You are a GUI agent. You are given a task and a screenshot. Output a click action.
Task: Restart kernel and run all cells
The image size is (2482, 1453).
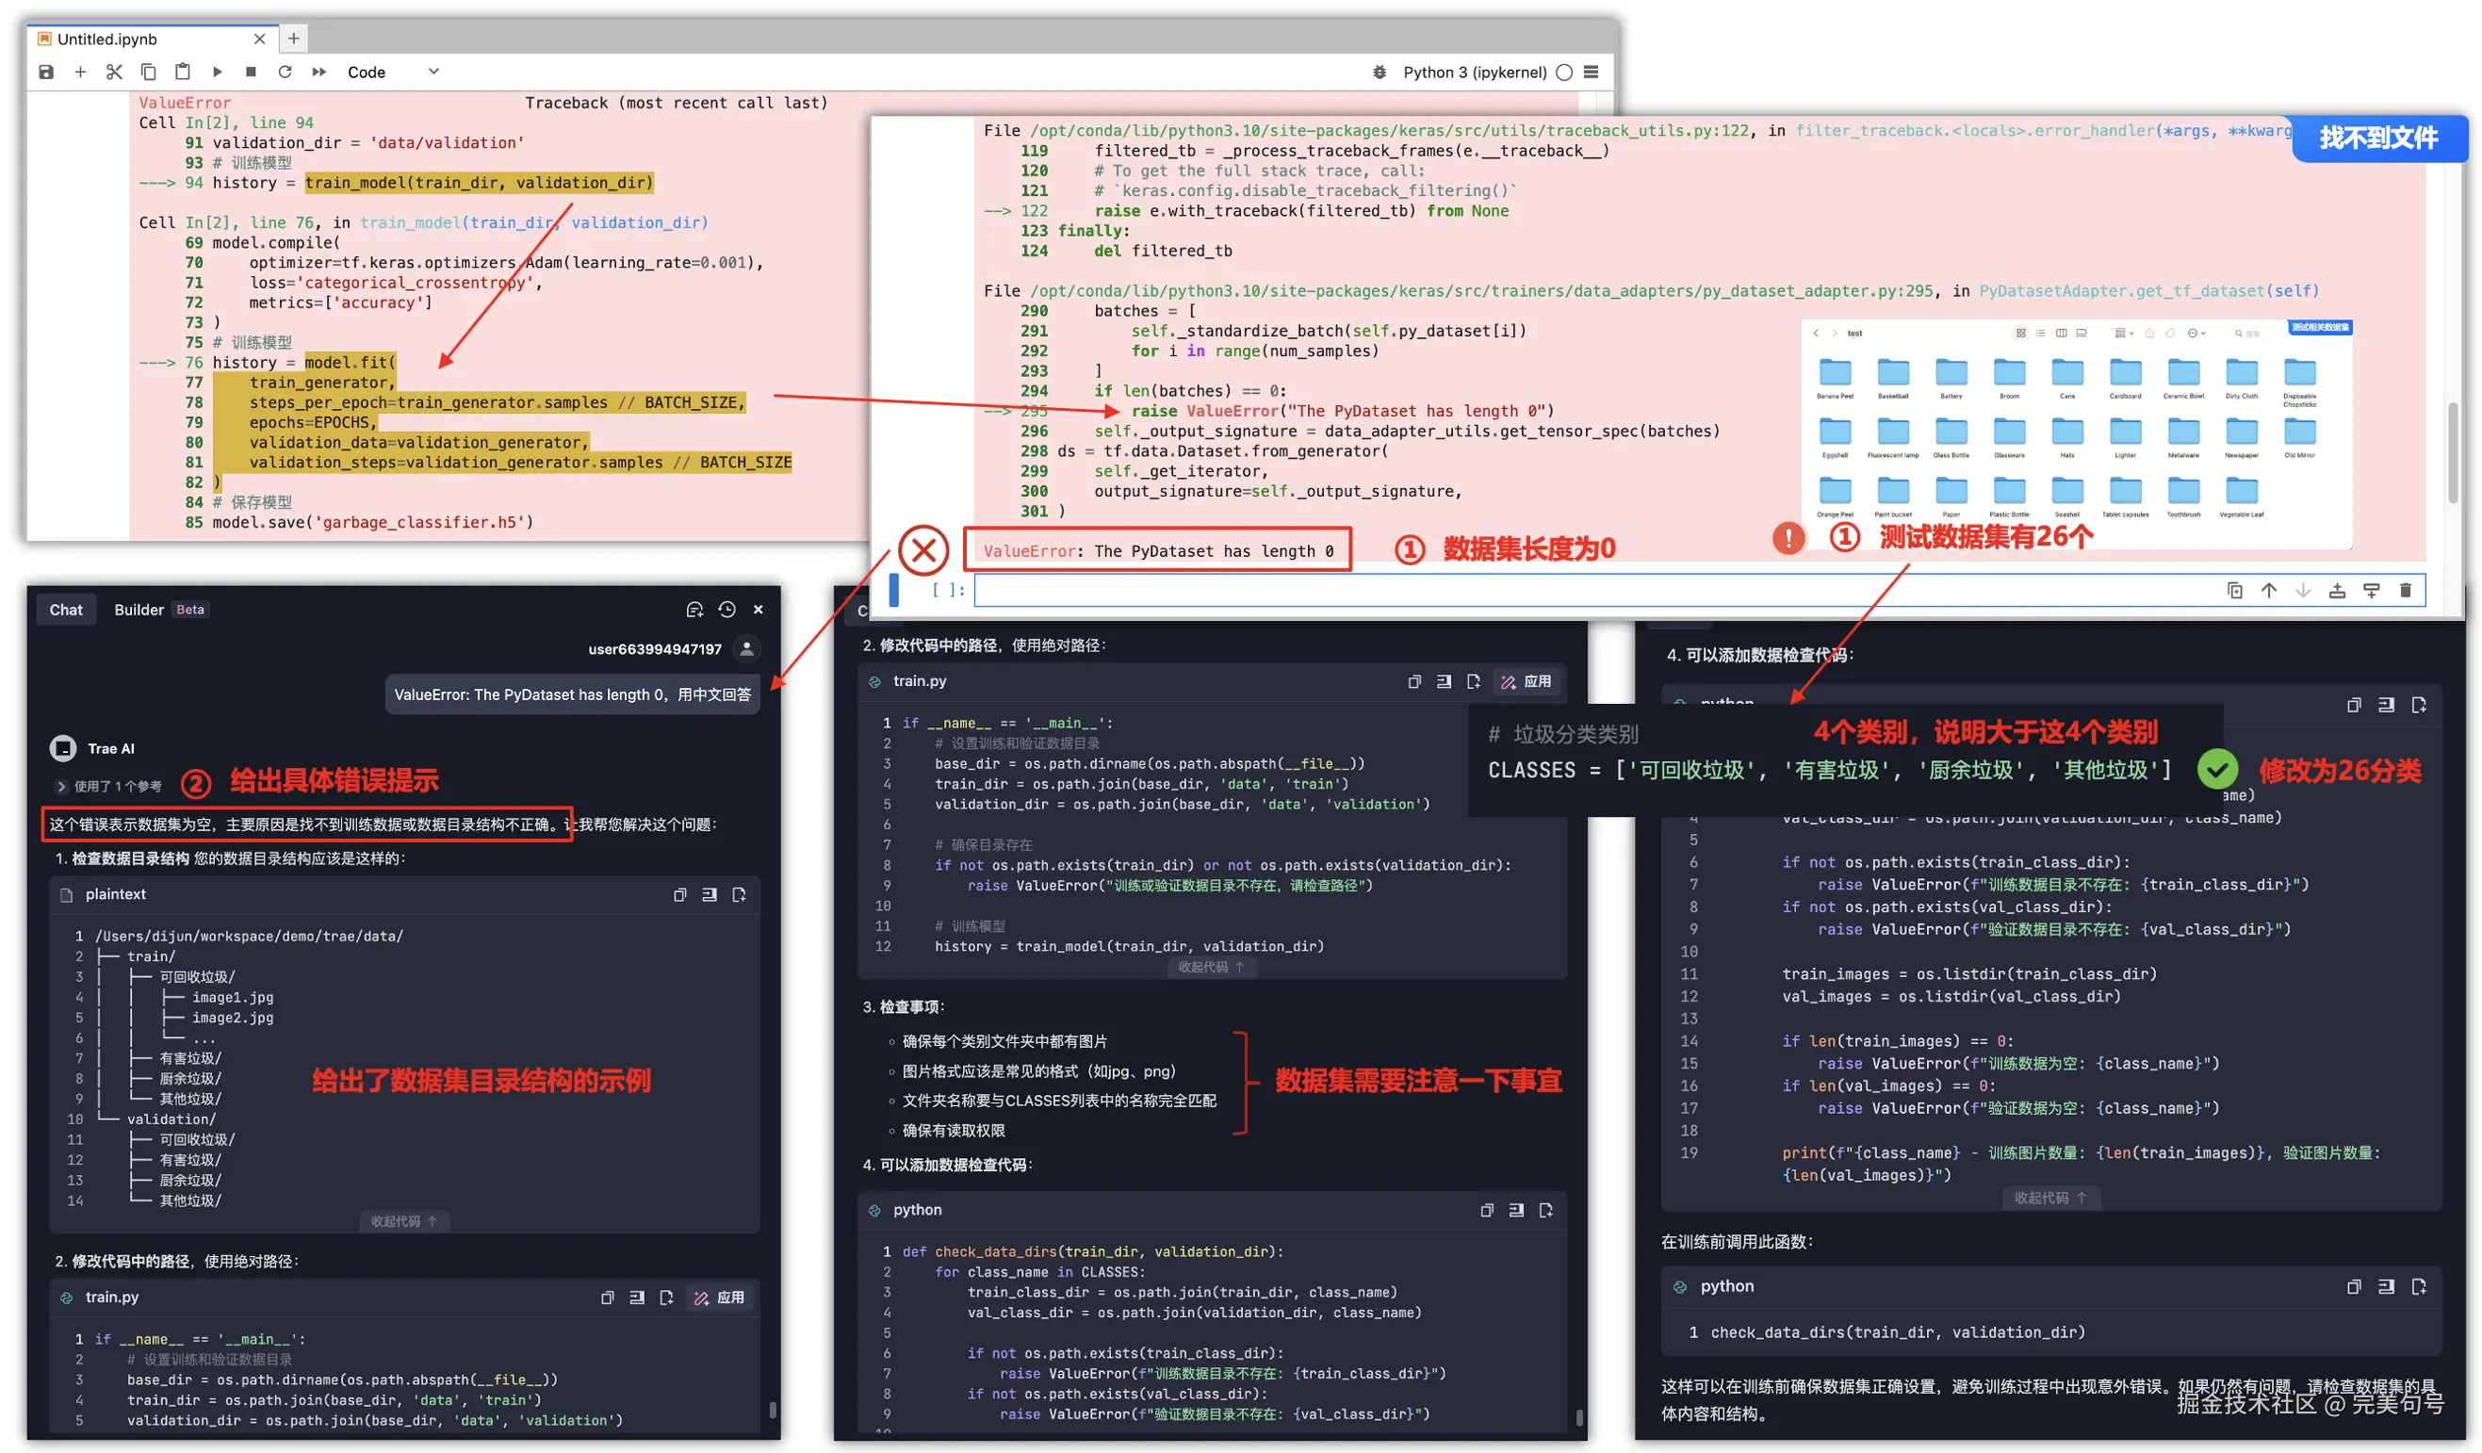(319, 72)
